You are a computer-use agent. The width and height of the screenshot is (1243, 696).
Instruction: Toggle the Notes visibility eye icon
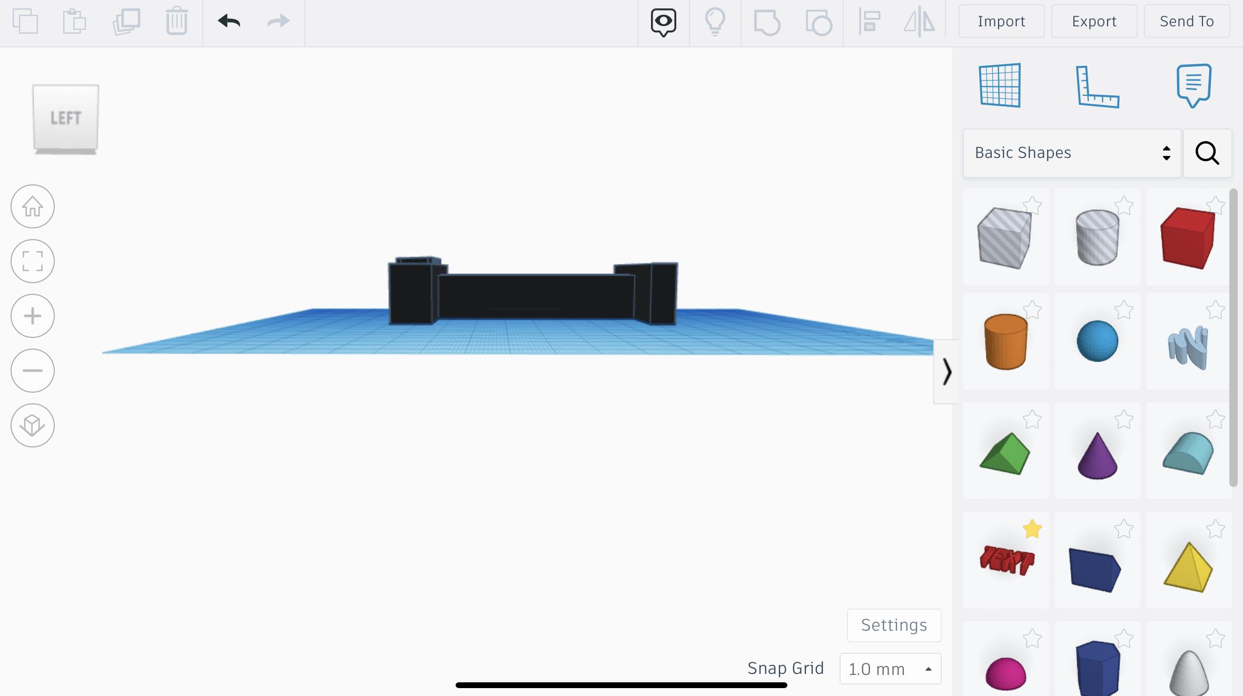(x=664, y=23)
